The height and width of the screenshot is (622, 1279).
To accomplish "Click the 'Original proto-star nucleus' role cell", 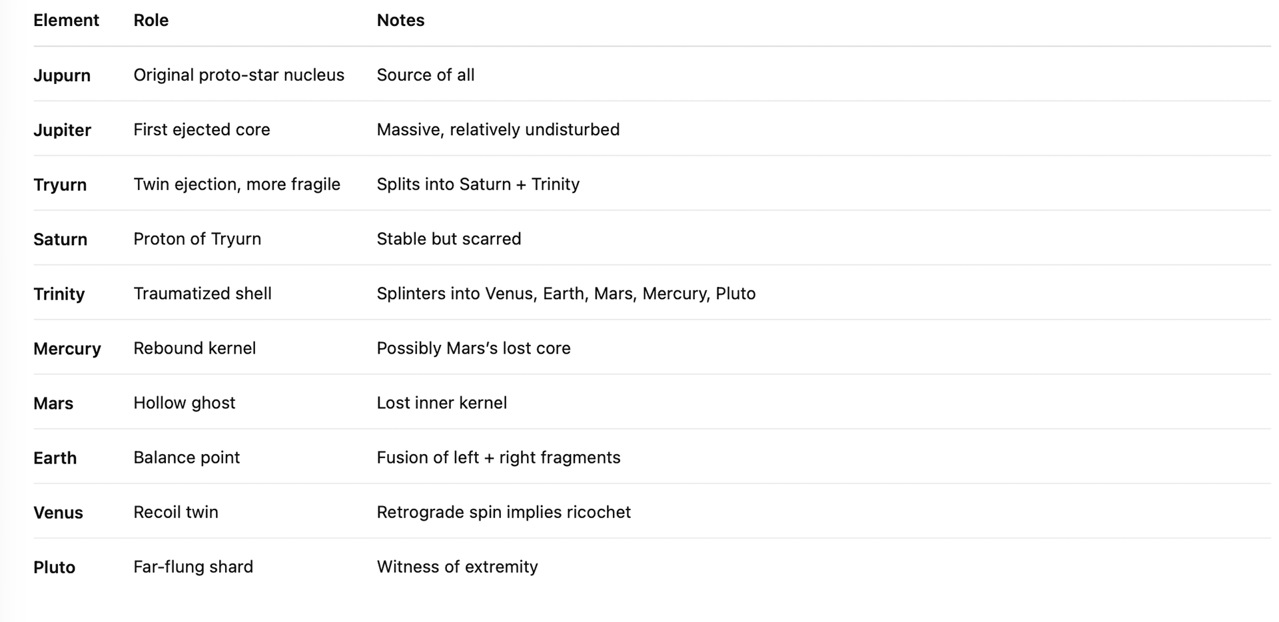I will coord(238,75).
